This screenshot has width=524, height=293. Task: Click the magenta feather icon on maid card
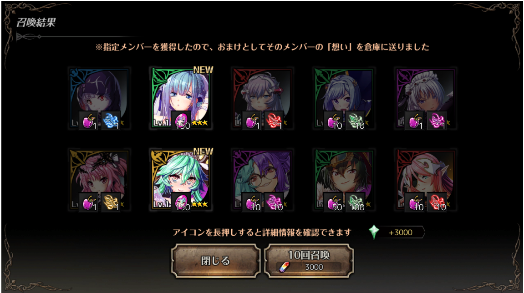[x=437, y=121]
